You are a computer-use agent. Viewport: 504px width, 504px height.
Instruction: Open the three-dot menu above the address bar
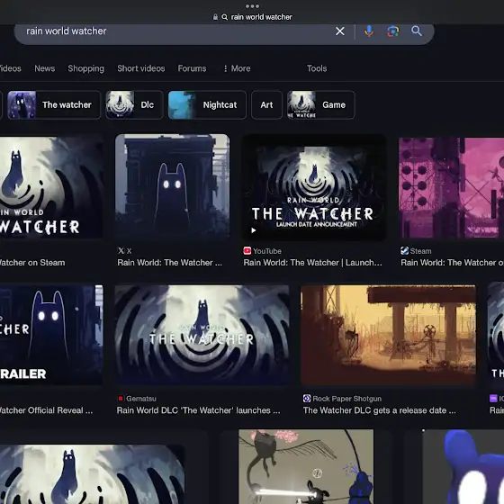tap(252, 6)
